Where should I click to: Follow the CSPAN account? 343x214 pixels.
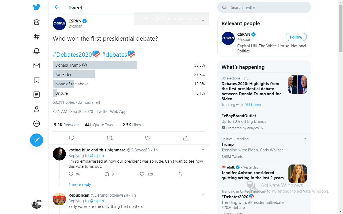point(296,37)
